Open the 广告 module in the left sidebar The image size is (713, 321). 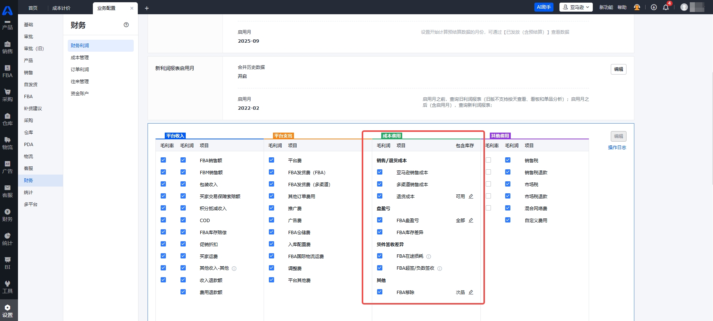tap(7, 167)
